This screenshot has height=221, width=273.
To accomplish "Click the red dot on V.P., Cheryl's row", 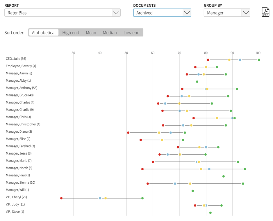I will [x=61, y=198].
